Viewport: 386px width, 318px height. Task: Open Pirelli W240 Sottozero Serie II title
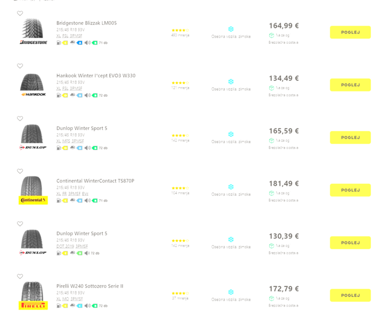pyautogui.click(x=89, y=286)
